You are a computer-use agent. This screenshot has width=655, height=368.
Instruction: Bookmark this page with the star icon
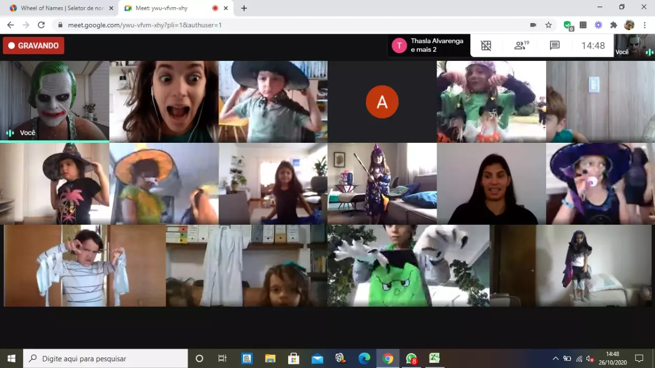549,25
